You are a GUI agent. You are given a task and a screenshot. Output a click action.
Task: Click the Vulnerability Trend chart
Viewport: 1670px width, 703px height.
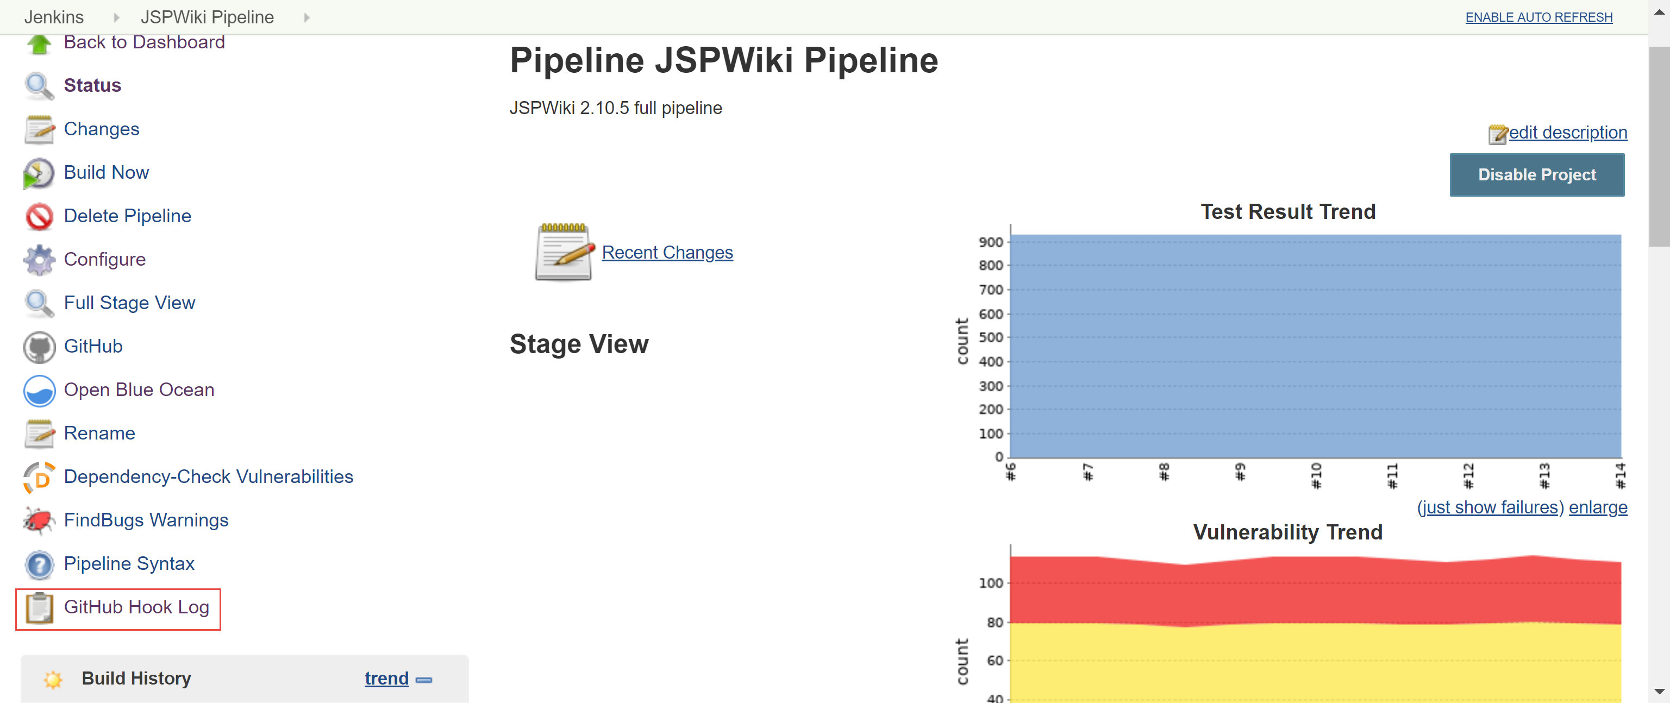click(x=1315, y=629)
